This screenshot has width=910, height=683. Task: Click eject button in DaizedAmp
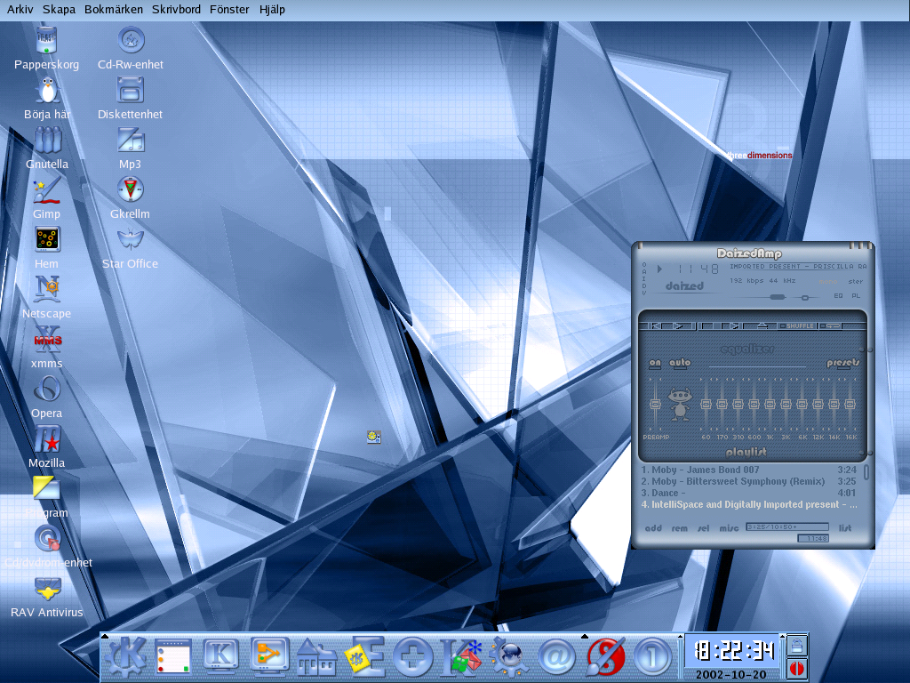(x=762, y=325)
